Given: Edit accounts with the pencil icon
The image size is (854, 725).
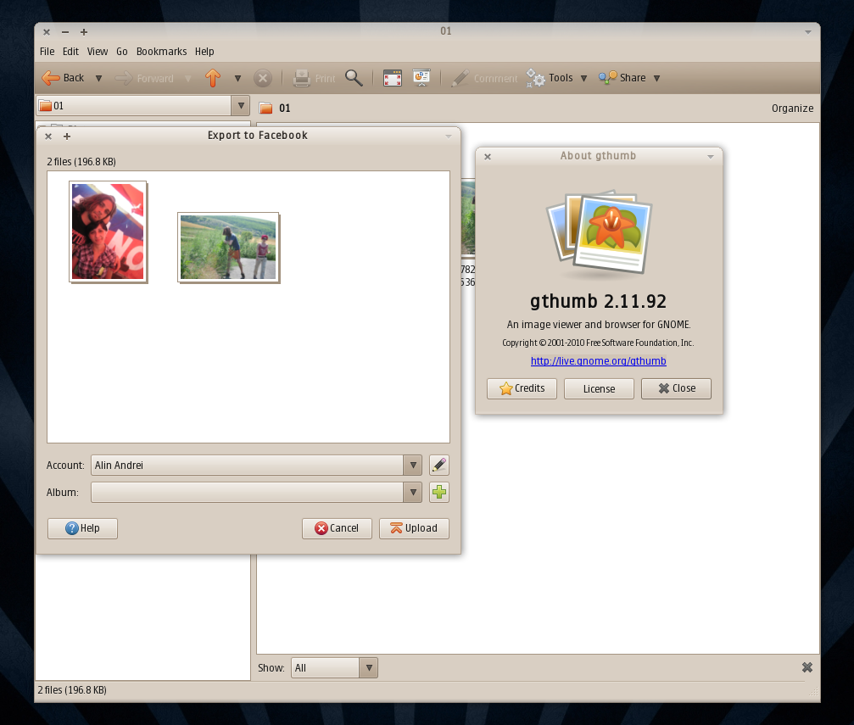Looking at the screenshot, I should (x=439, y=466).
